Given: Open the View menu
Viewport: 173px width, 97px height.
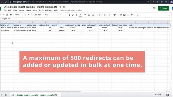Looking at the screenshot, I should tap(15, 10).
